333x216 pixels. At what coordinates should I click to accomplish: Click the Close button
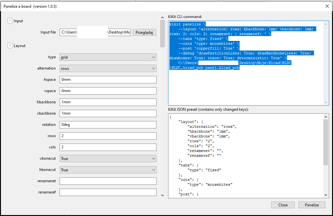pyautogui.click(x=283, y=205)
